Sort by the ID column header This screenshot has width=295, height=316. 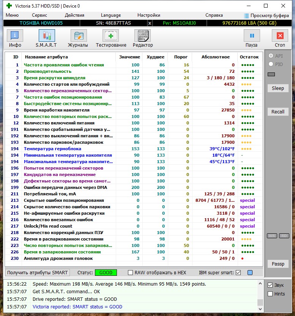pos(16,57)
